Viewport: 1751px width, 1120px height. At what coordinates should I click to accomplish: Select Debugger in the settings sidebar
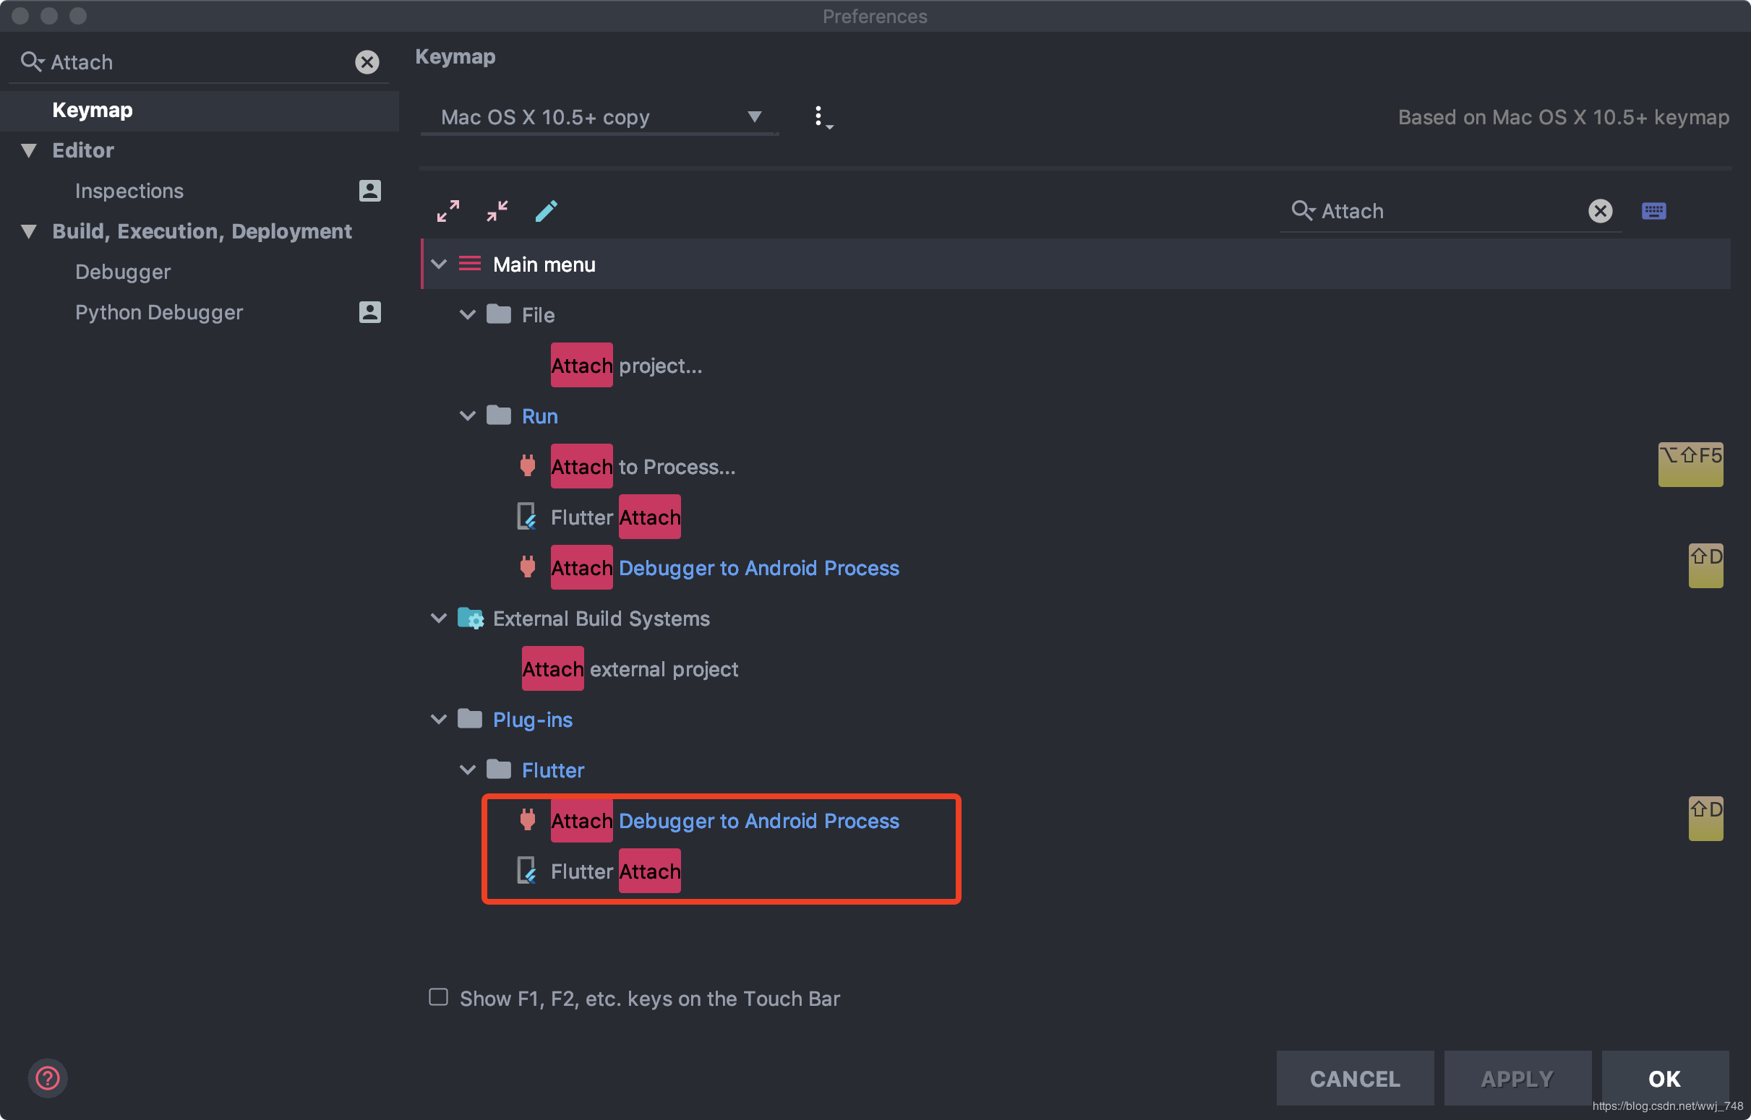122,272
